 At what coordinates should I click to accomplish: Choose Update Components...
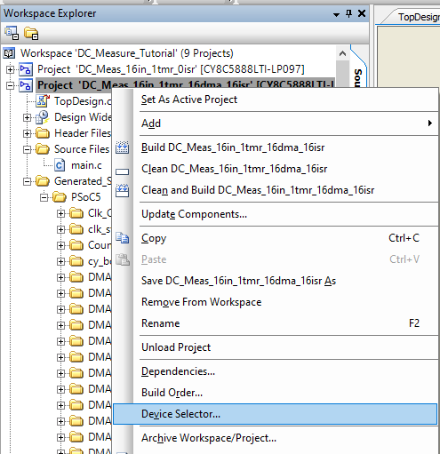pyautogui.click(x=276, y=214)
